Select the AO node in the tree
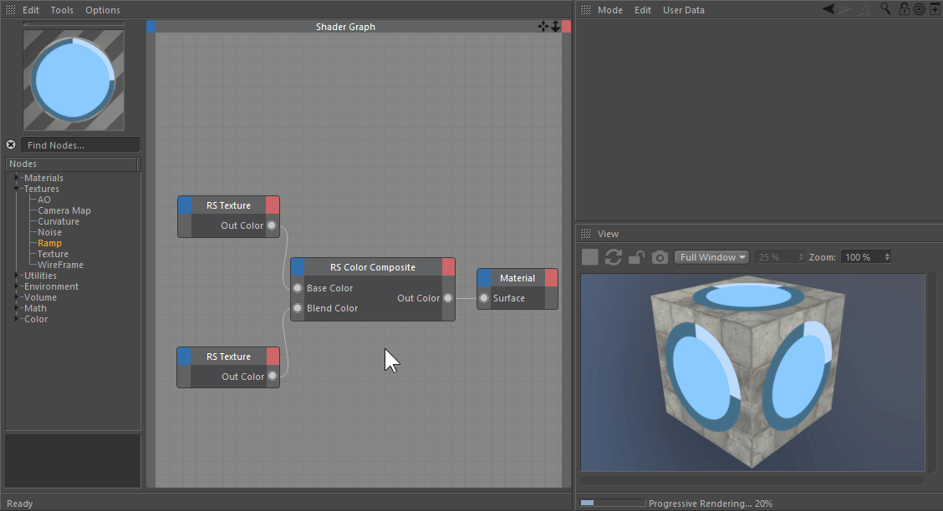The image size is (943, 511). click(x=44, y=200)
